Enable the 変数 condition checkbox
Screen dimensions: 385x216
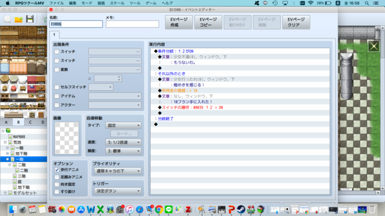[x=57, y=70]
